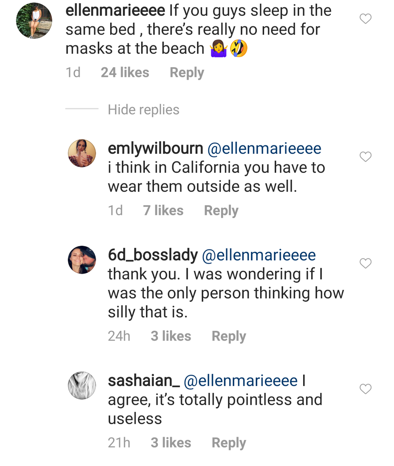Open ellenmarieeee's profile picture

pos(34,21)
